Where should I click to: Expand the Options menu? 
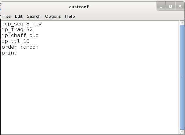click(53, 16)
